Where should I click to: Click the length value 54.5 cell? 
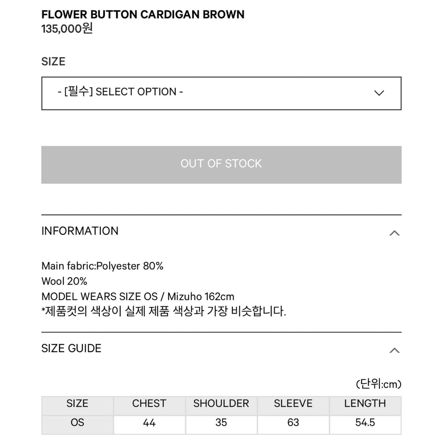[x=365, y=423]
